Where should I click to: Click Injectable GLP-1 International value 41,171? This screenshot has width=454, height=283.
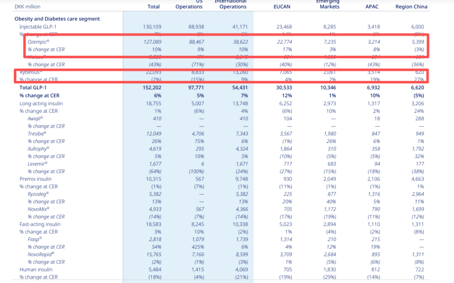point(240,27)
